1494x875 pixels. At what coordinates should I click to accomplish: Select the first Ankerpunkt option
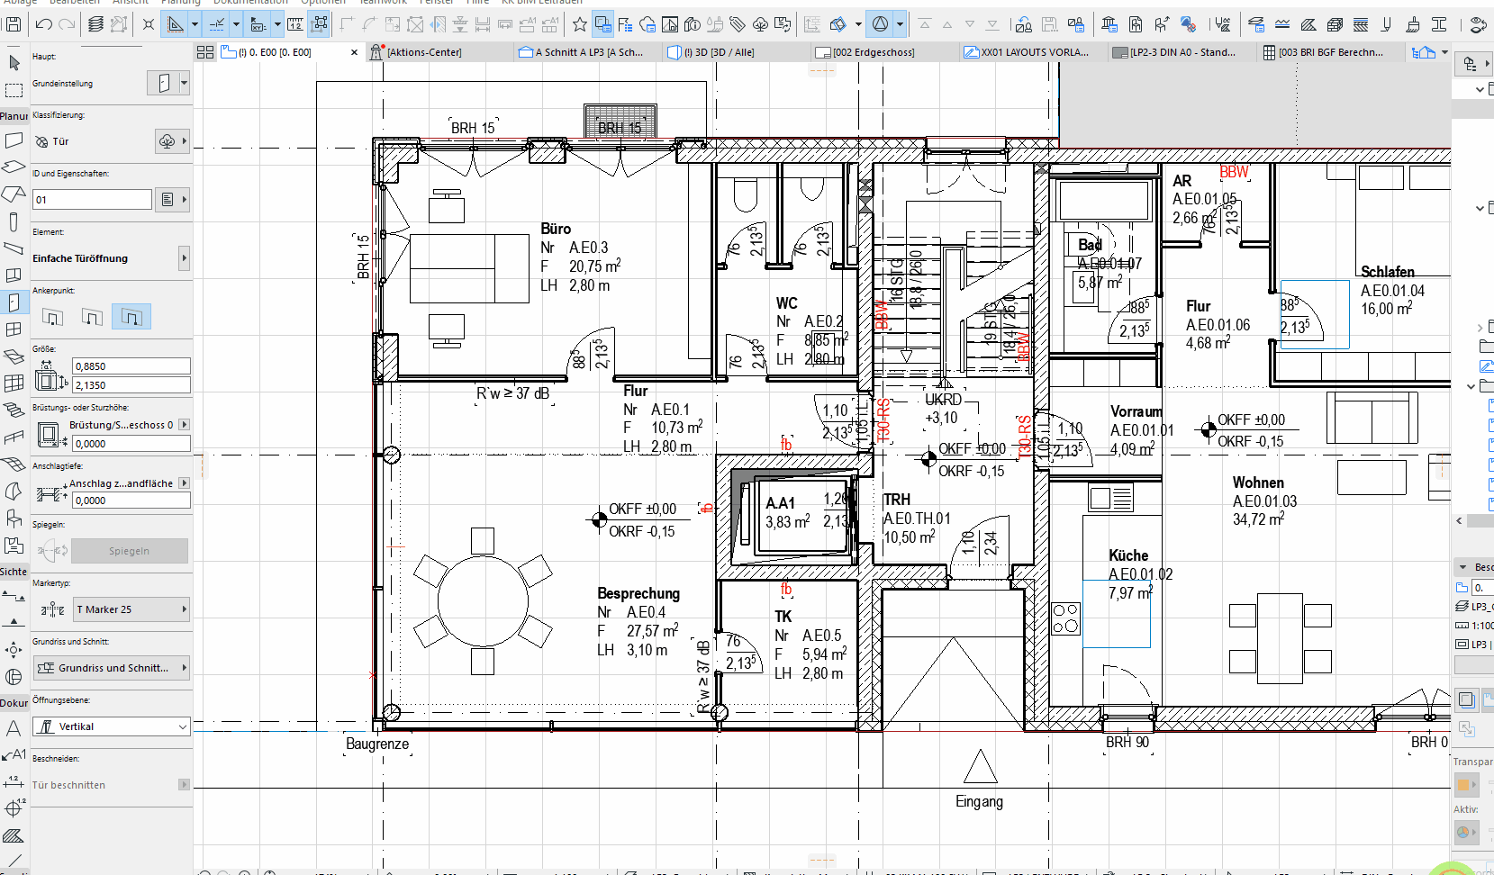(52, 317)
